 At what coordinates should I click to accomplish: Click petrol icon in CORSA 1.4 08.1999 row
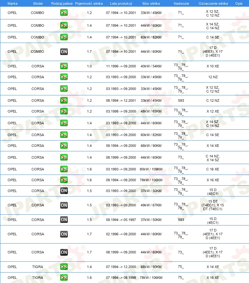click(x=64, y=157)
